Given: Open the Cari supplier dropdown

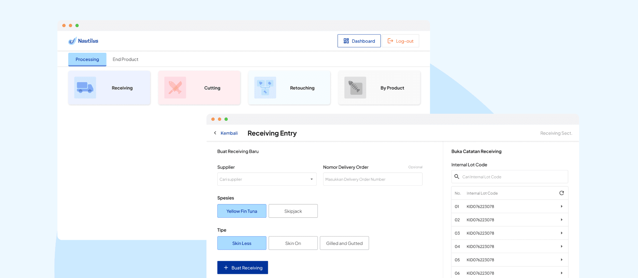Looking at the screenshot, I should (267, 179).
